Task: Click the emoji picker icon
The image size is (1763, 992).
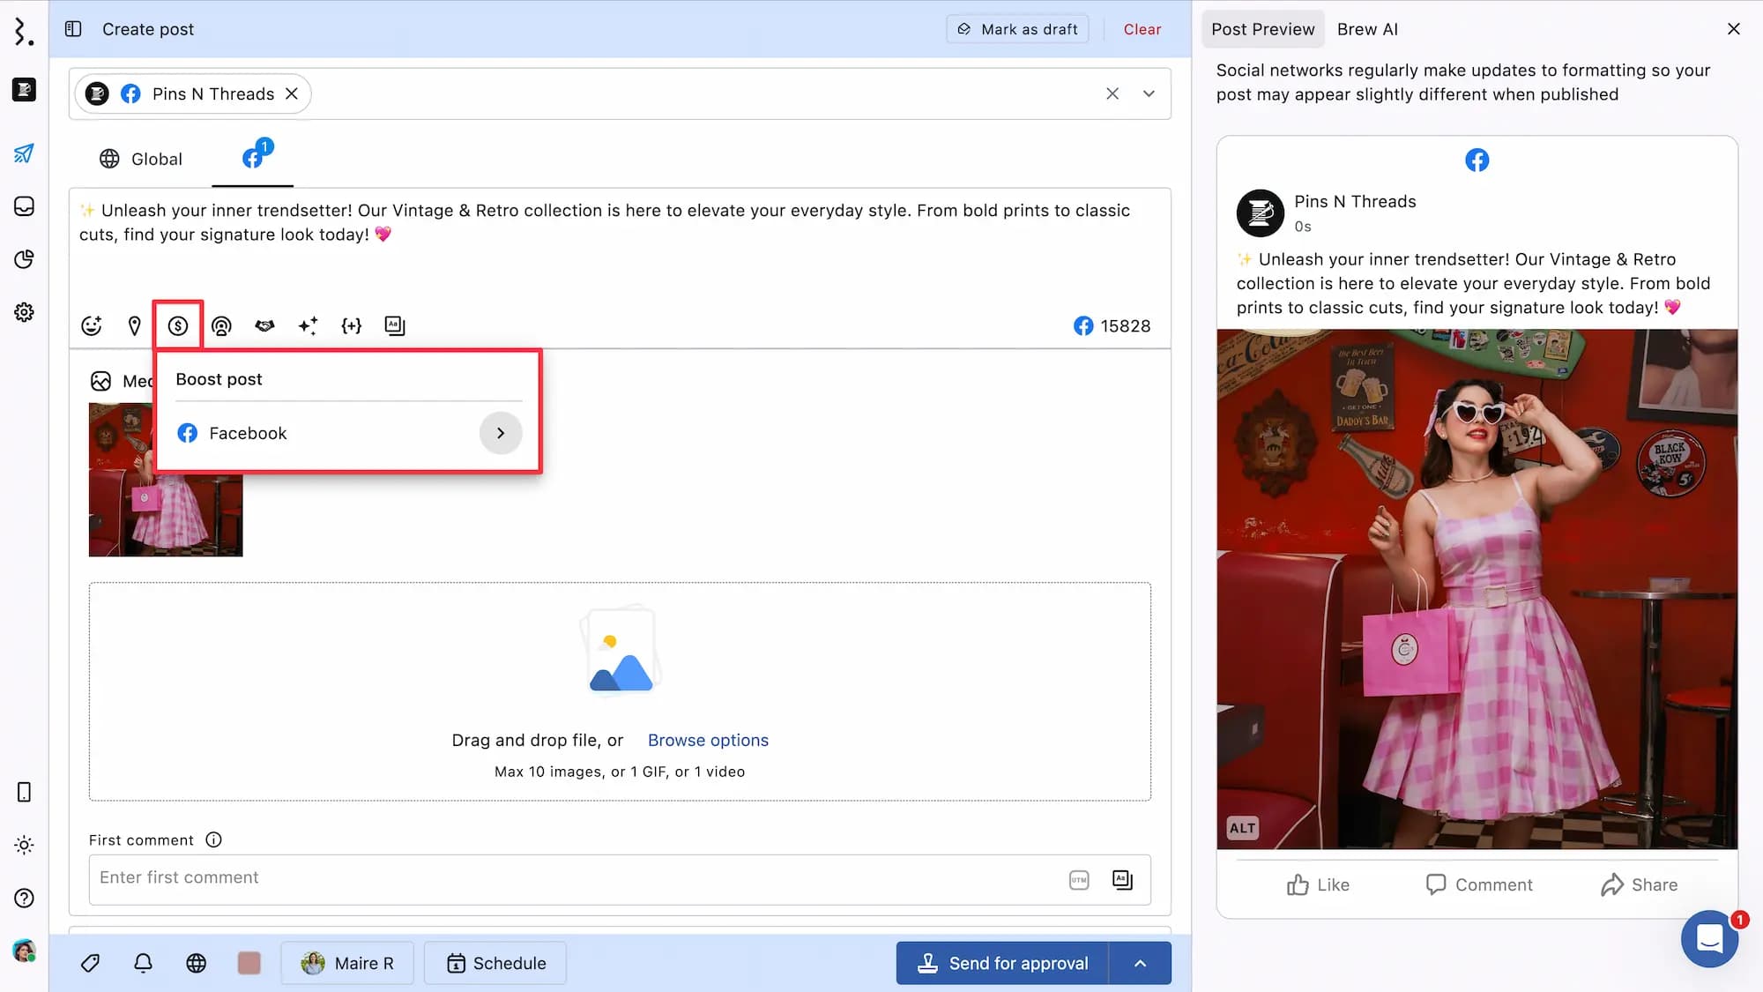Action: tap(92, 326)
